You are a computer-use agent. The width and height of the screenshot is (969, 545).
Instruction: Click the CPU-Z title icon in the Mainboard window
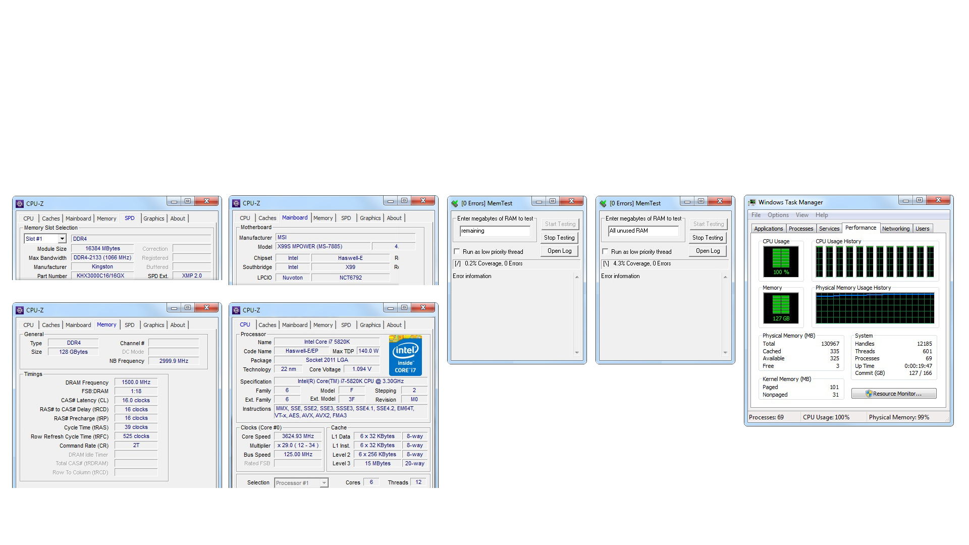click(x=236, y=203)
